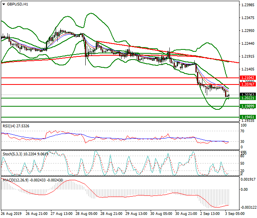The image size is (257, 218).
Task: Select the 1.22440 price axis value
Action: [248, 44]
